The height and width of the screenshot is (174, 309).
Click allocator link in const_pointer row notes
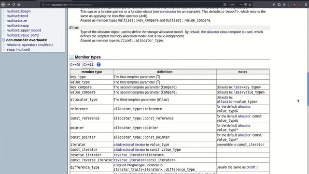(244, 135)
